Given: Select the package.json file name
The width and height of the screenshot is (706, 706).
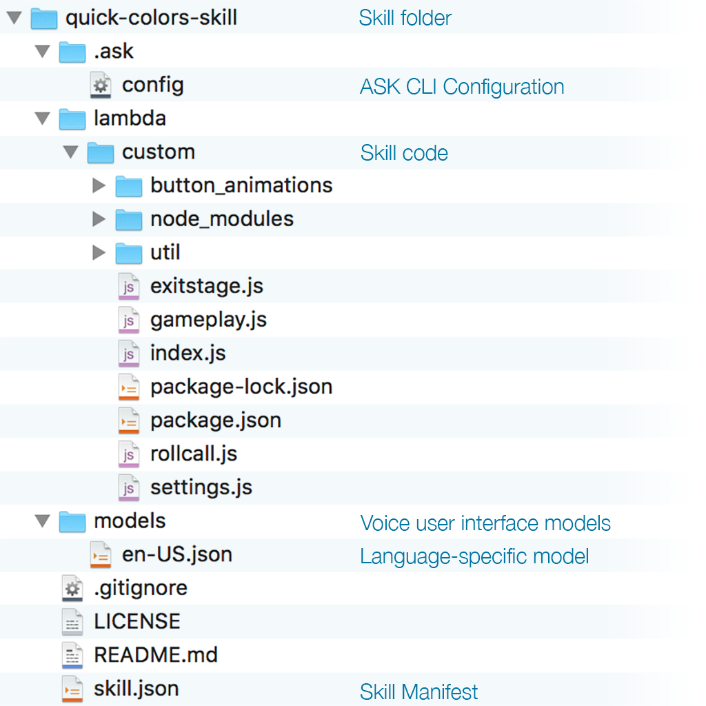Looking at the screenshot, I should [x=216, y=421].
